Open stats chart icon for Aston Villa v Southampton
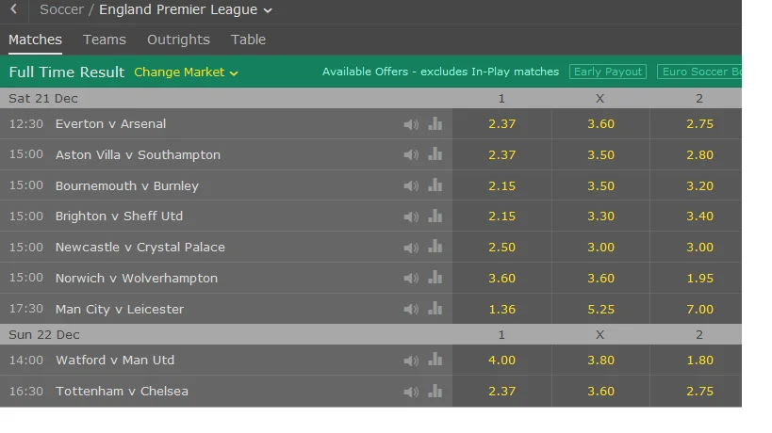Viewport: 772px width, 433px height. coord(435,154)
